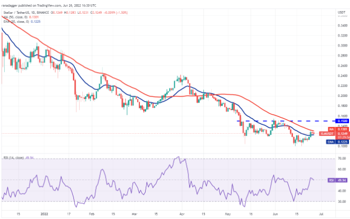Click the Mar label on time axis
Image resolution: width=350 pixels, height=219 pixels.
135,214
